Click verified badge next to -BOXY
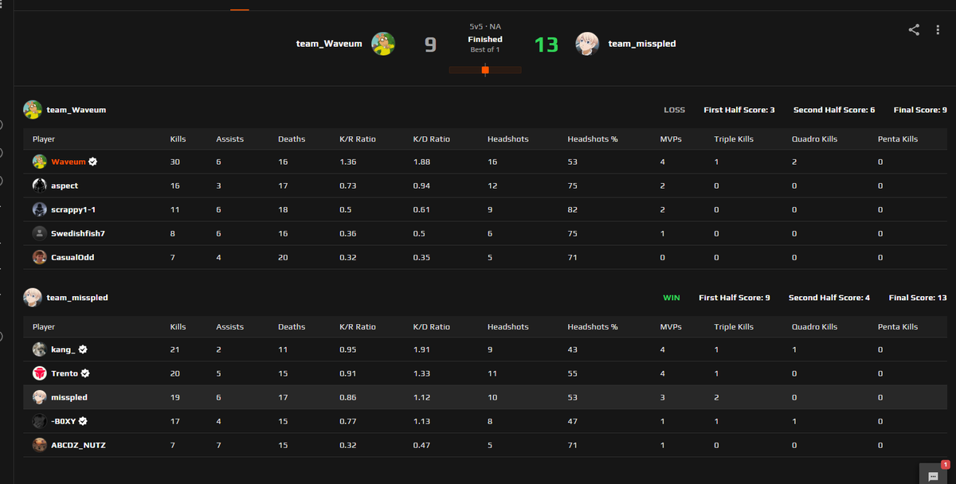Screen dimensions: 956x484 pos(83,421)
